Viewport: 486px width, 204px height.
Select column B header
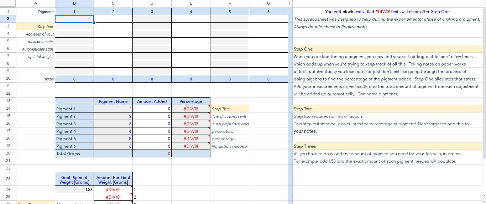coord(74,3)
